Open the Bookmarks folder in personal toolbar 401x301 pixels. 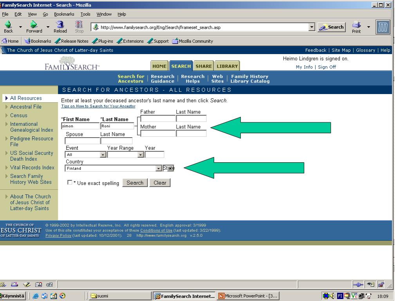point(38,41)
